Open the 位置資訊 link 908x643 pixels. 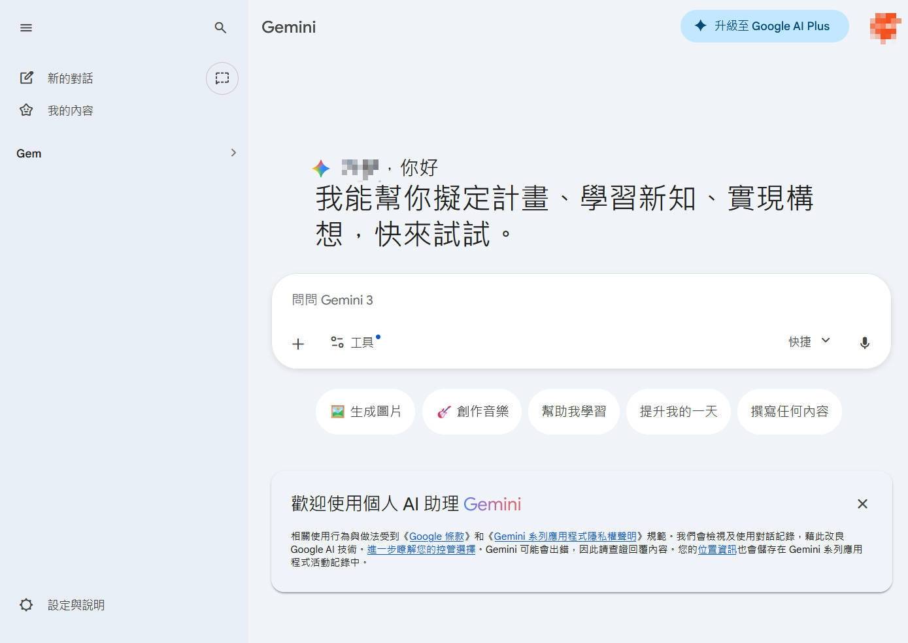[x=717, y=550]
